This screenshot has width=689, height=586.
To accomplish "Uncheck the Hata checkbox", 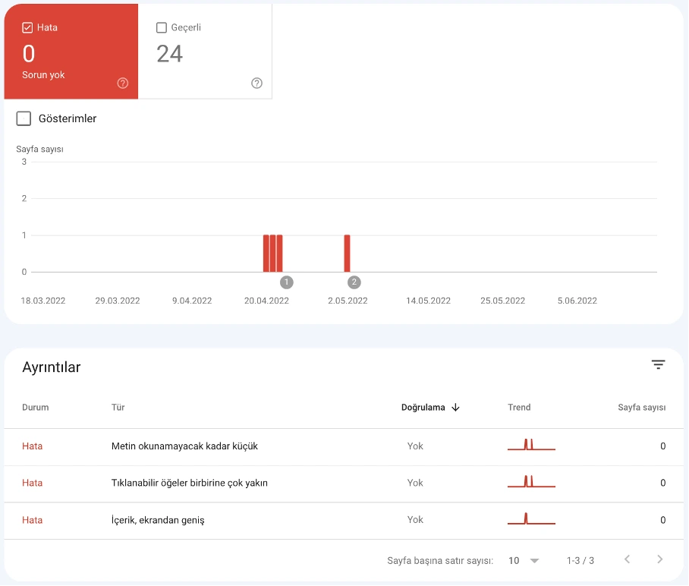I will [x=27, y=27].
